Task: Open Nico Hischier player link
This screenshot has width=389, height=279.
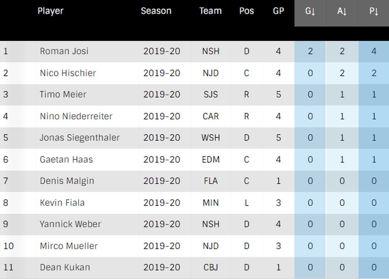Action: coord(68,73)
